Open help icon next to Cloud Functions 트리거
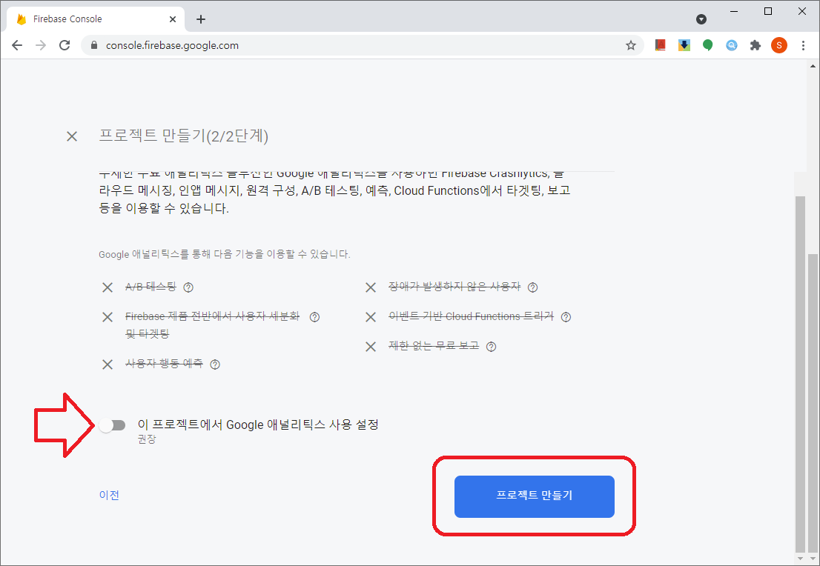 click(x=566, y=317)
